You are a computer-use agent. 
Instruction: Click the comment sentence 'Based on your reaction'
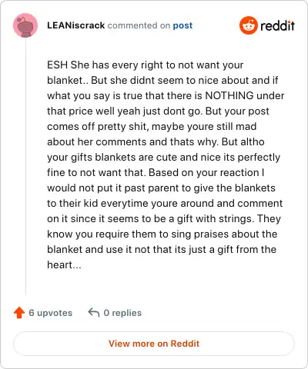pos(204,172)
